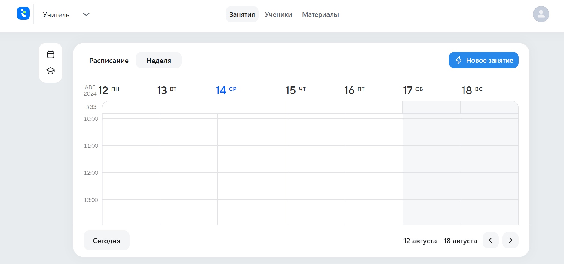Select Monday 10:00 time slot

131,132
